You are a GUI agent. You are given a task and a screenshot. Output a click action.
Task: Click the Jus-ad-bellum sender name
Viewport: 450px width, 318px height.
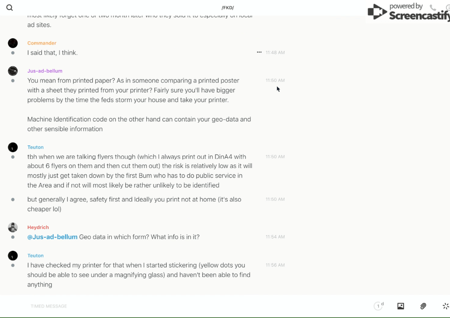click(45, 71)
